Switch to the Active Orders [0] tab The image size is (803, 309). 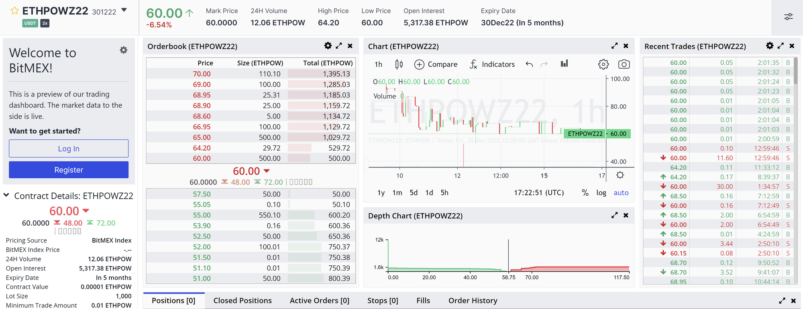tap(320, 301)
